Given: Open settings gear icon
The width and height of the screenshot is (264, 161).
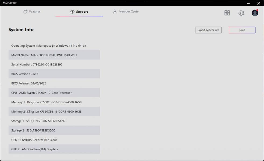Looking at the screenshot, I should tap(241, 13).
